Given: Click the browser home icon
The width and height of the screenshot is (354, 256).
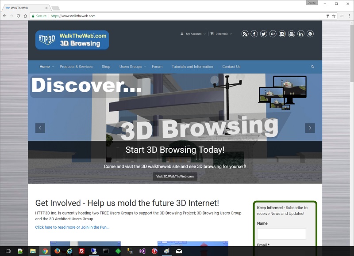Looking at the screenshot, I should pos(25,16).
